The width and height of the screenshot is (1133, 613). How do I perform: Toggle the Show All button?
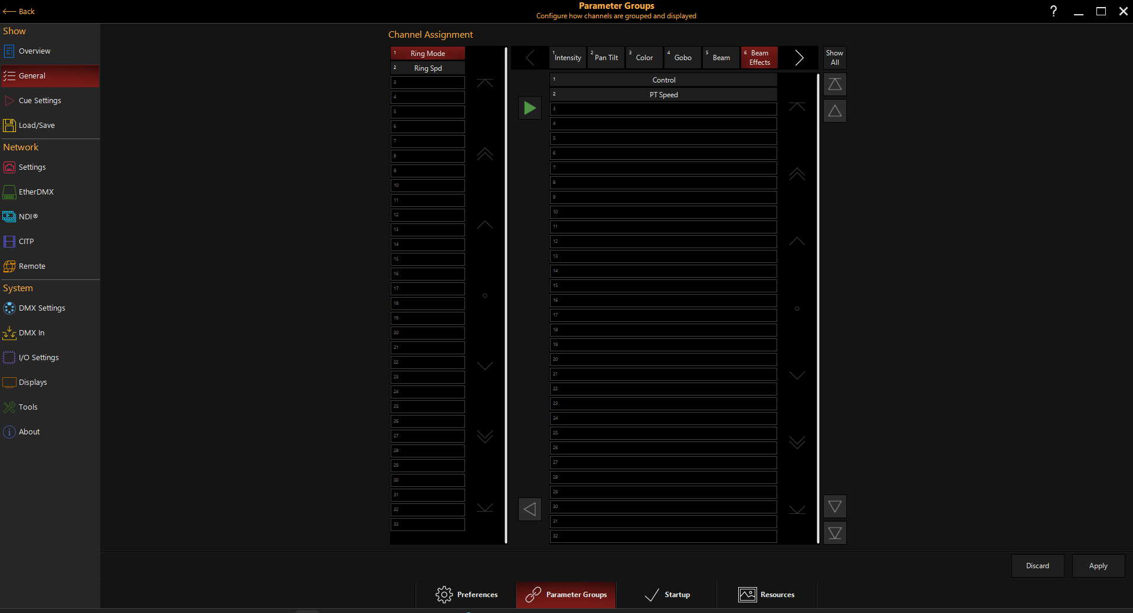[834, 58]
